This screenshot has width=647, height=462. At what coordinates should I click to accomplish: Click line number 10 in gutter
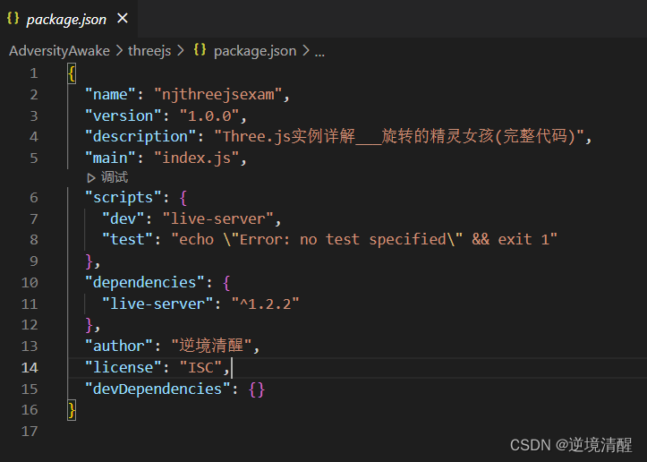(x=30, y=282)
